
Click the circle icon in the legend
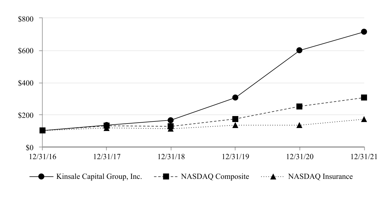pyautogui.click(x=41, y=177)
